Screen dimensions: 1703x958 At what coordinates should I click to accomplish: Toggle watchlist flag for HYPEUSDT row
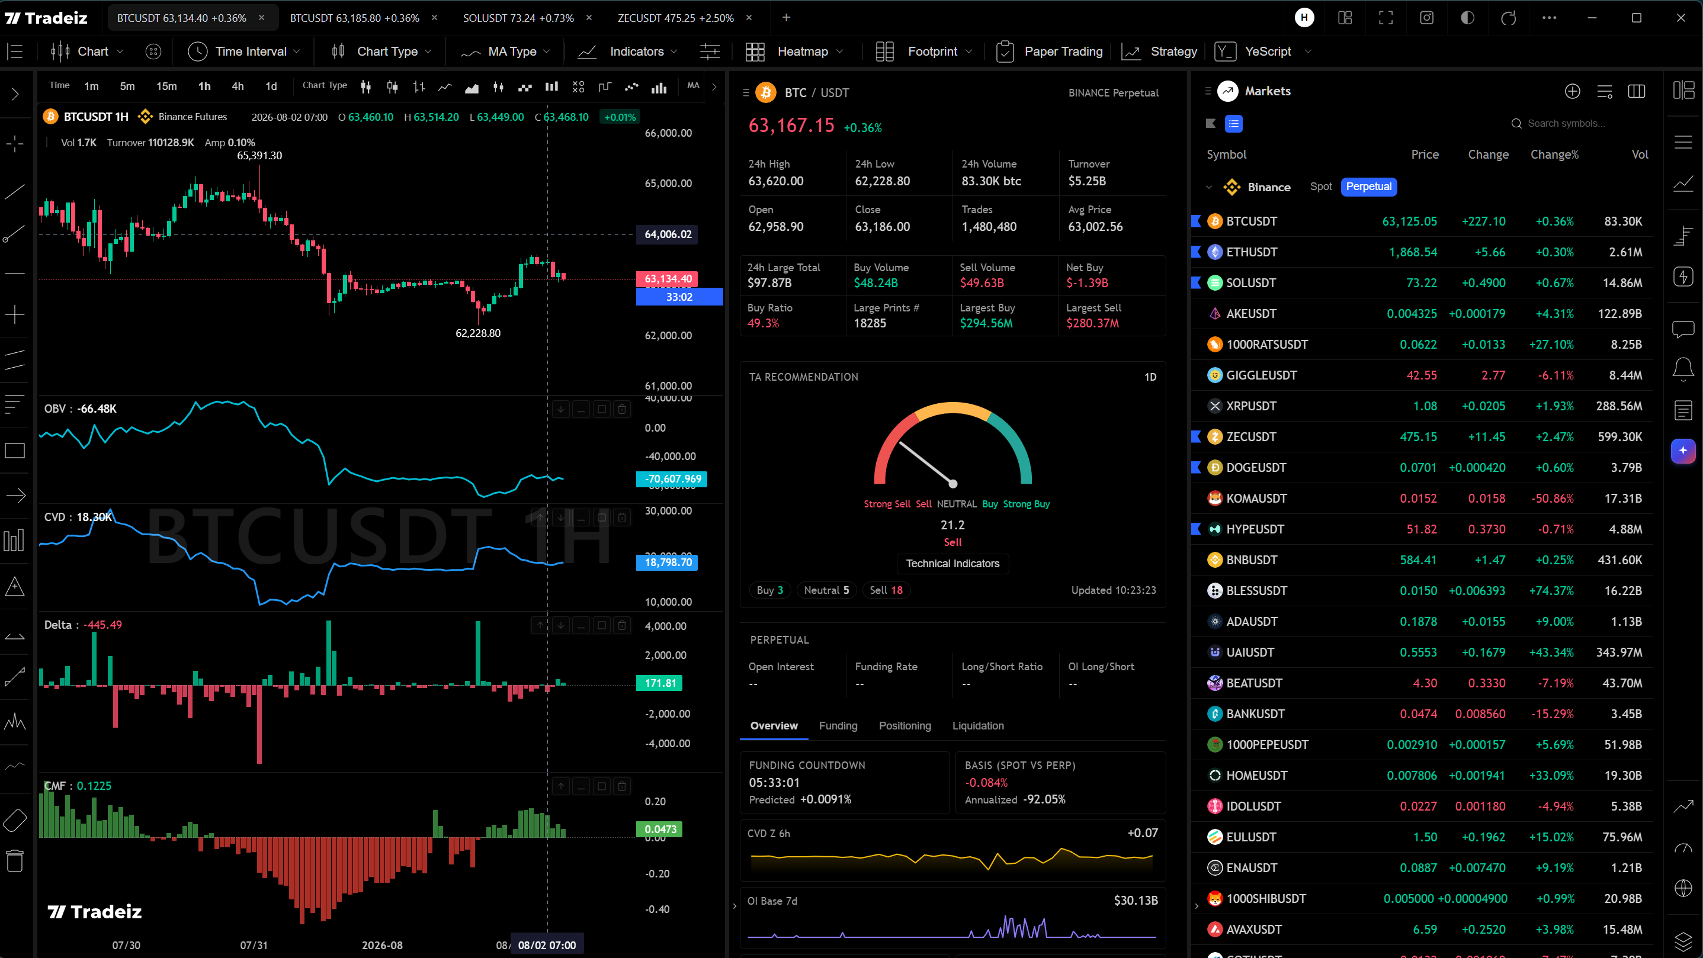coord(1196,529)
